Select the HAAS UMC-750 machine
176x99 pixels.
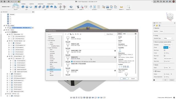90,53
